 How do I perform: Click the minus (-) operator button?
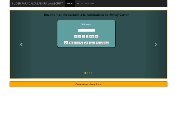pos(80,36)
